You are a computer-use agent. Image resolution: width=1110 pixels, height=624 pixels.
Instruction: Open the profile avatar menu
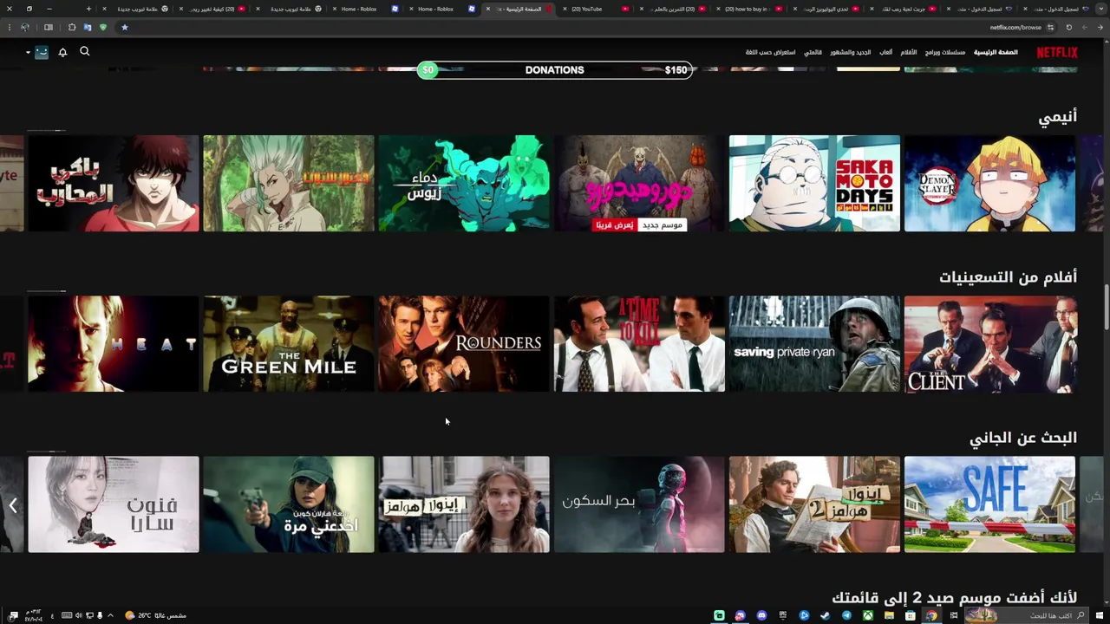click(x=42, y=52)
